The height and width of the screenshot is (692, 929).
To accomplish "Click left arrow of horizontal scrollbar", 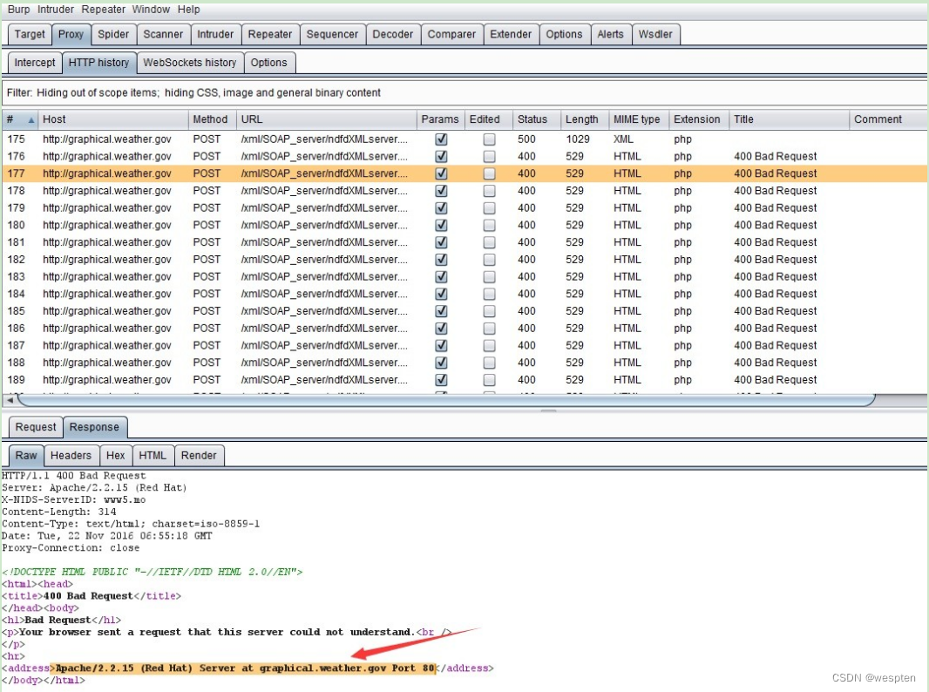I will point(9,399).
